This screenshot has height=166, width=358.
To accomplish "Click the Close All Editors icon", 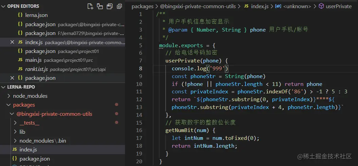I will [x=119, y=6].
